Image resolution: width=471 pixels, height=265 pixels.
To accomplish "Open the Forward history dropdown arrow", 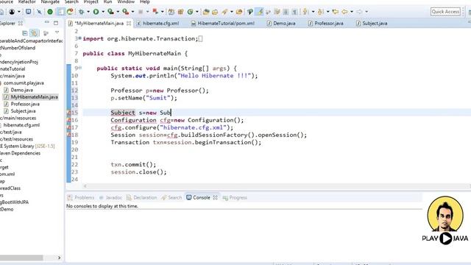I will click(366, 12).
